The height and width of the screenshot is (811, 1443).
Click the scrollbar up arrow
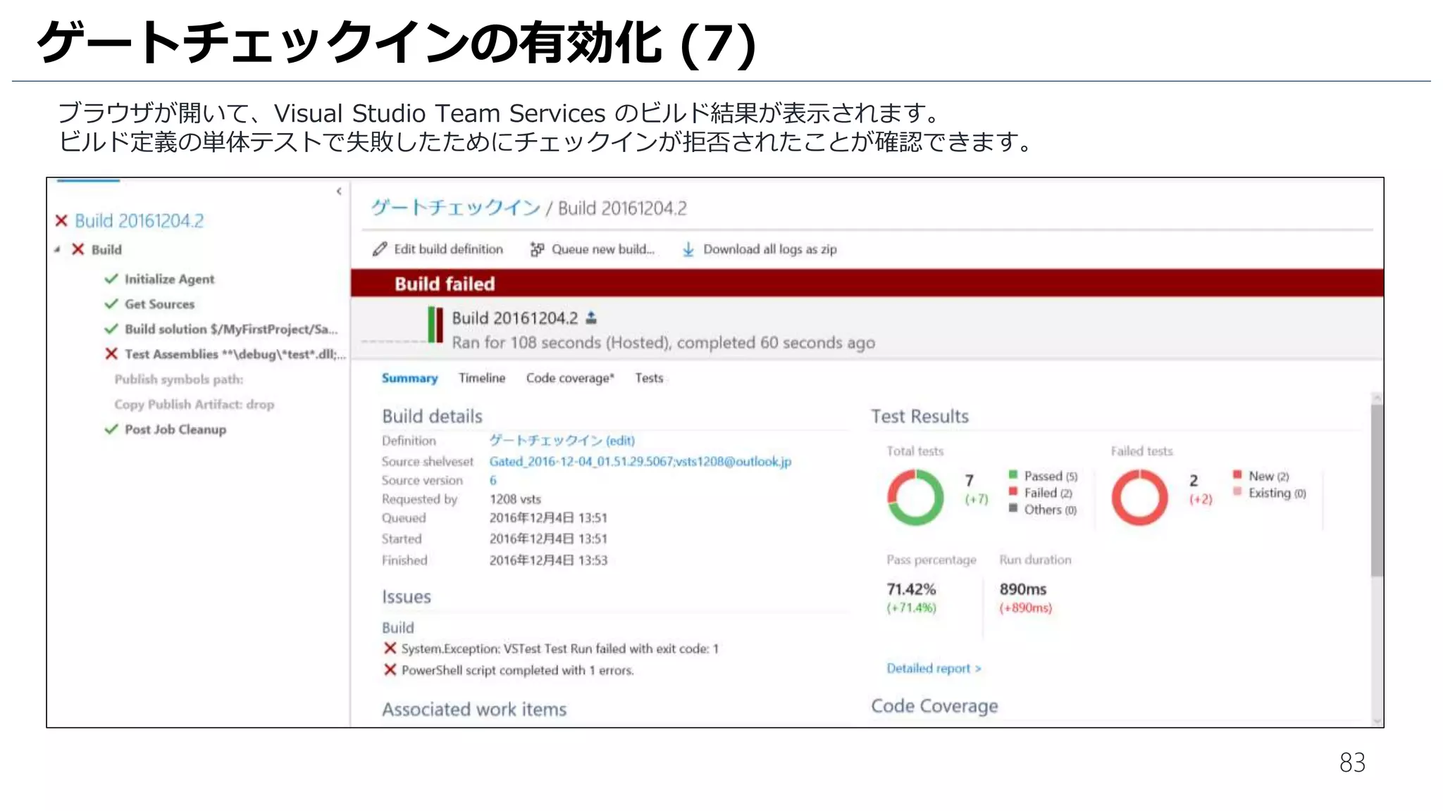coord(1377,398)
